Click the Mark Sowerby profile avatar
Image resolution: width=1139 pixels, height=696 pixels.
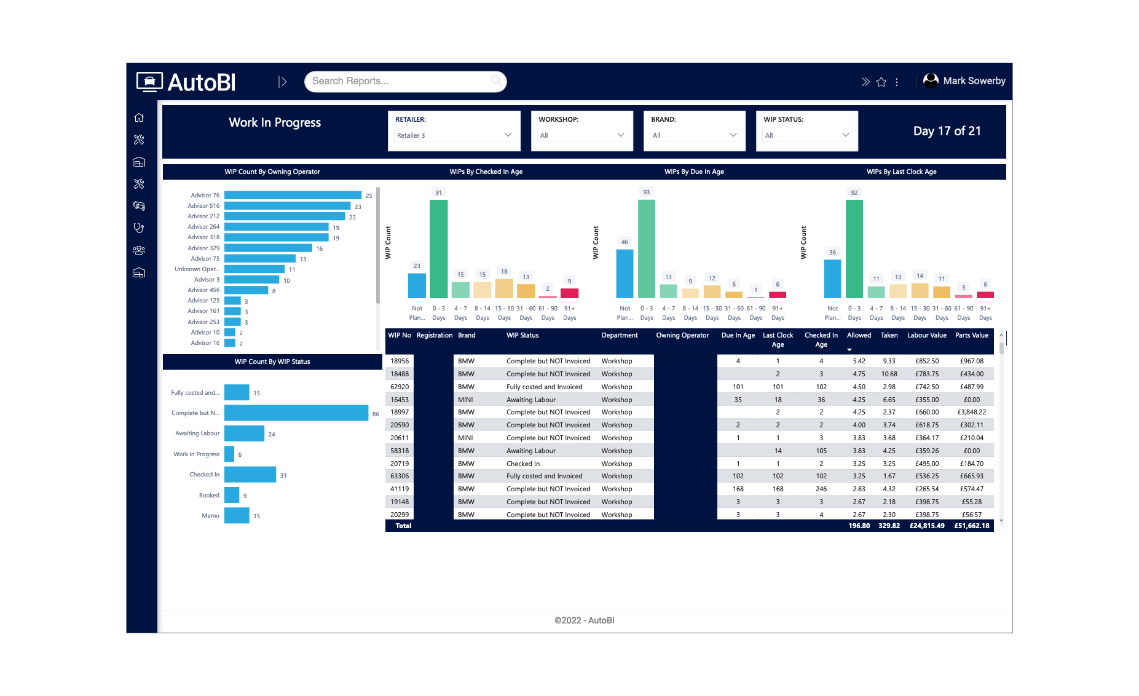tap(931, 81)
